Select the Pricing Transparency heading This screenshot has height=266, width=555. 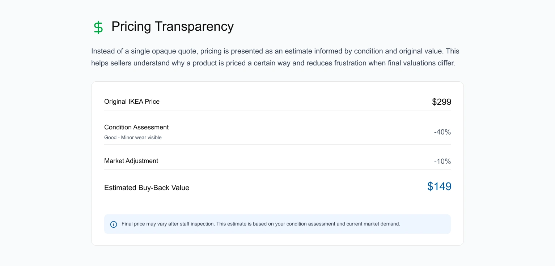pos(173,26)
